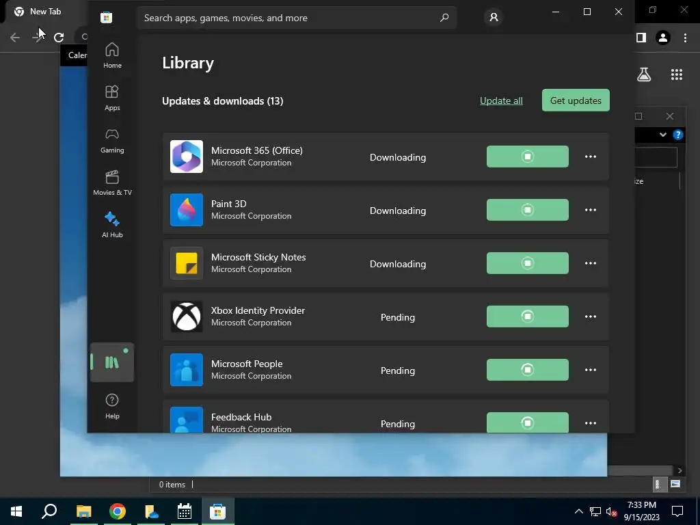The height and width of the screenshot is (525, 700).
Task: Open AI Hub in sidebar
Action: [x=112, y=225]
